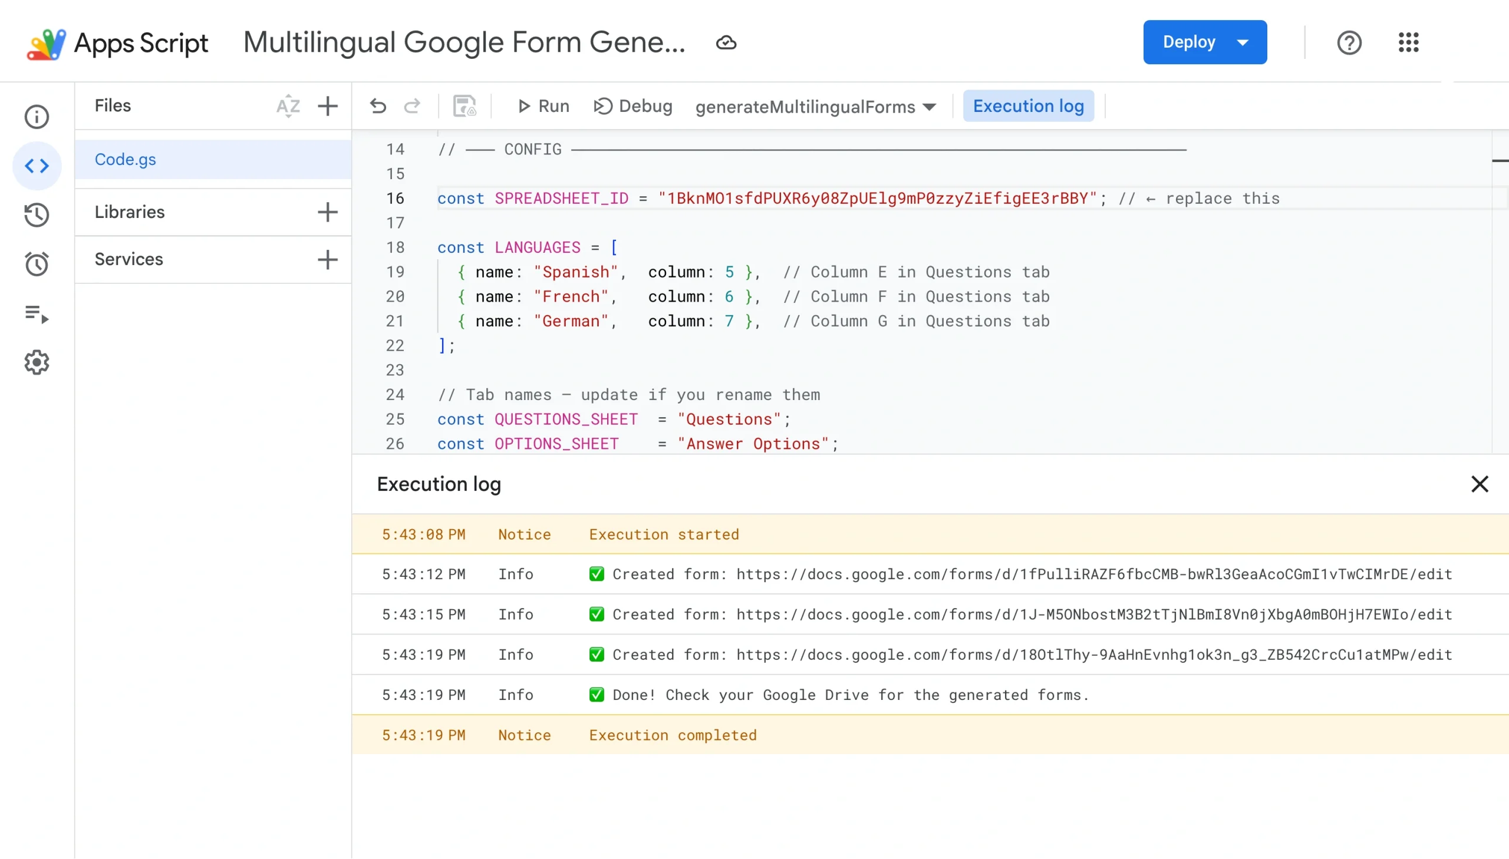The width and height of the screenshot is (1509, 859).
Task: Open generateMultilingualForms function dropdown
Action: [x=816, y=107]
